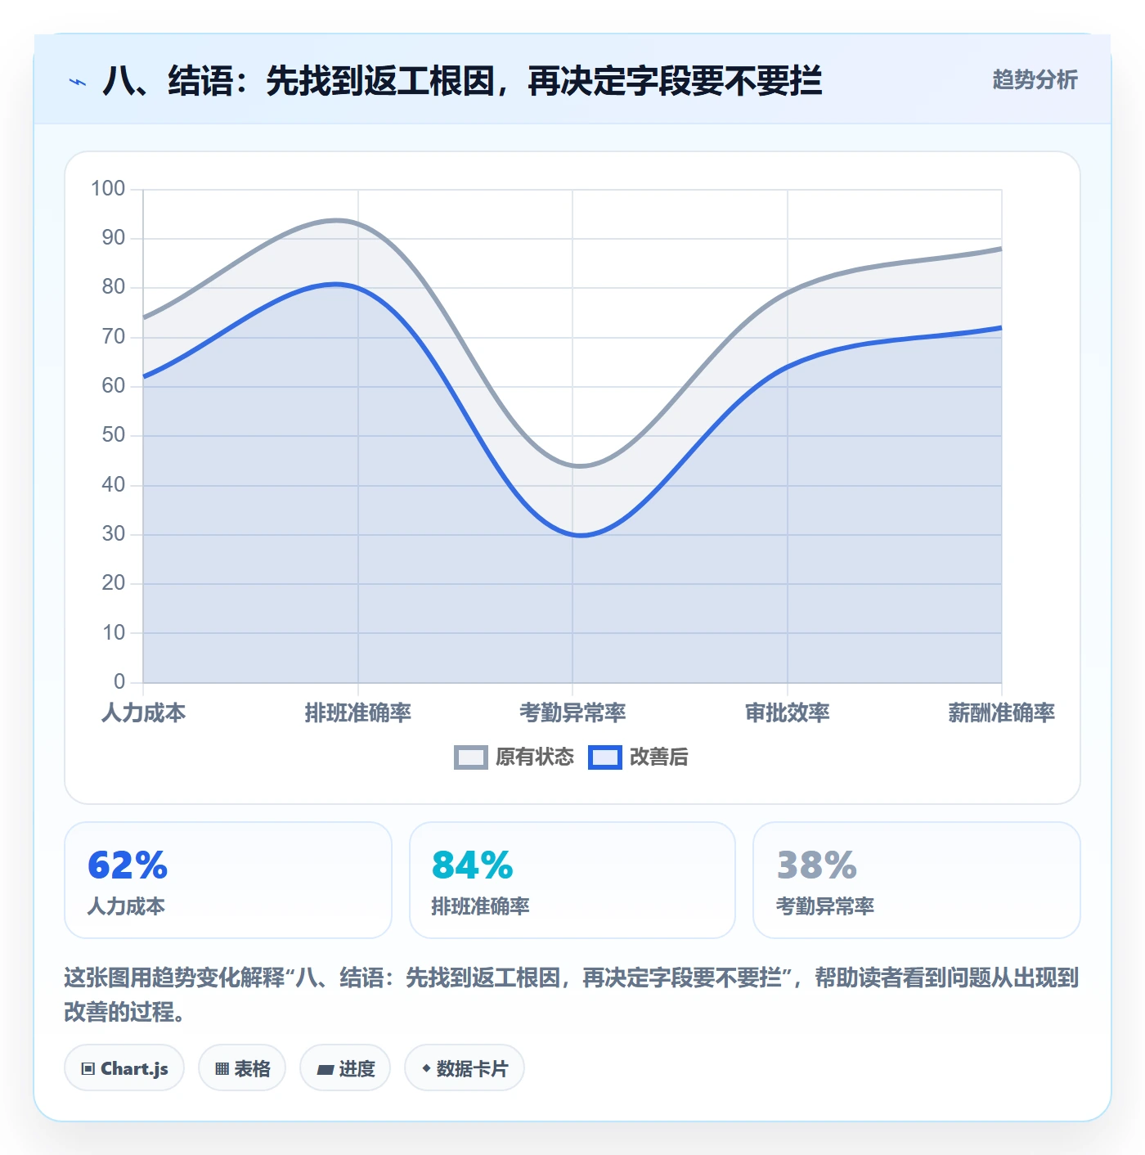Click the 趋势分析 label in header

point(1035,79)
